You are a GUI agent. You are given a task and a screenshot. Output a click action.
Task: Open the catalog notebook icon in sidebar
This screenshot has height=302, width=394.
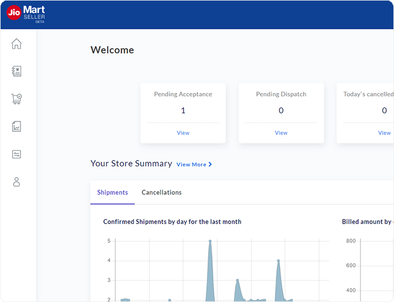pyautogui.click(x=16, y=71)
